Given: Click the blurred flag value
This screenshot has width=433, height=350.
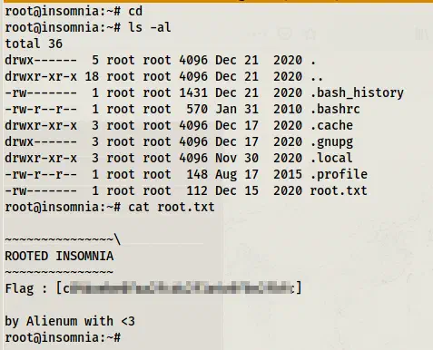Looking at the screenshot, I should point(179,288).
